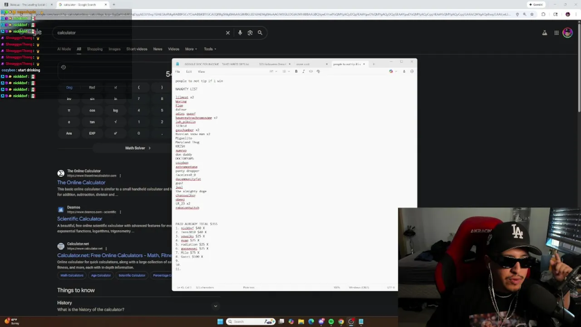This screenshot has width=581, height=327.
Task: Open the Google account avatar on results page
Action: pos(567,33)
